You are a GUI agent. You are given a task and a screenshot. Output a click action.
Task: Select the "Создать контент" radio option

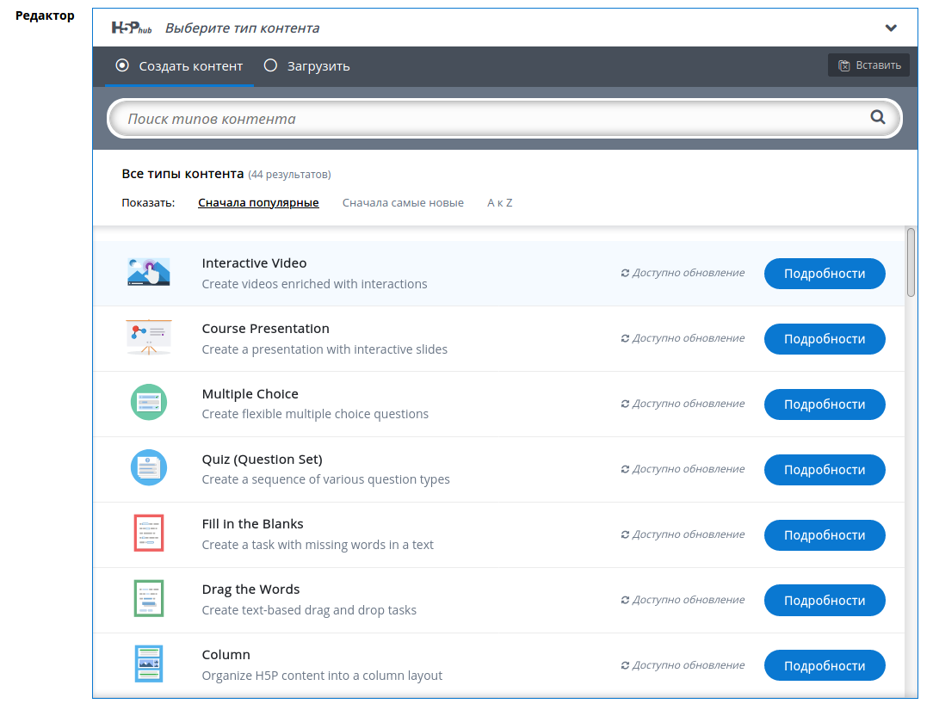[122, 65]
